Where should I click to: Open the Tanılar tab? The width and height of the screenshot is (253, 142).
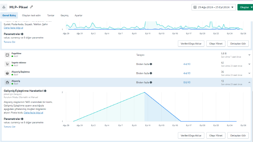point(51,16)
